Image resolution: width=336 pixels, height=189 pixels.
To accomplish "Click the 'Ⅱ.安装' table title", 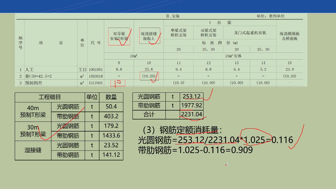I will (x=173, y=16).
